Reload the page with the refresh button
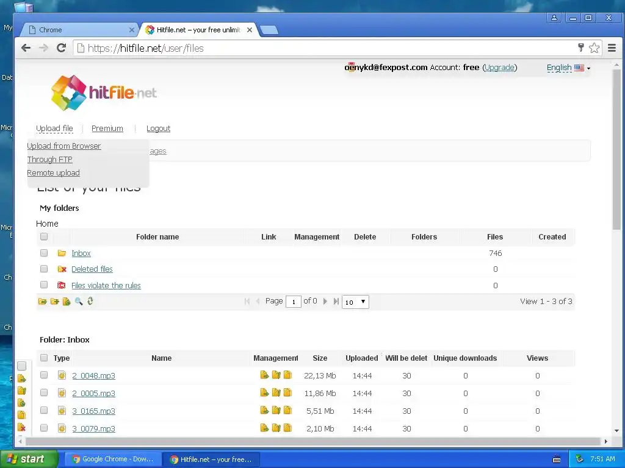The height and width of the screenshot is (468, 625). [x=62, y=48]
